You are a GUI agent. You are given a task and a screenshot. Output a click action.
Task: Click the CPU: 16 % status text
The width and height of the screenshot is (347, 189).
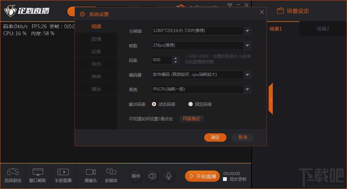coord(15,33)
